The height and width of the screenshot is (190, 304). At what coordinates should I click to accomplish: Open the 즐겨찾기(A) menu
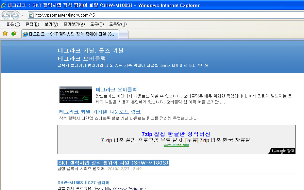coord(74,24)
